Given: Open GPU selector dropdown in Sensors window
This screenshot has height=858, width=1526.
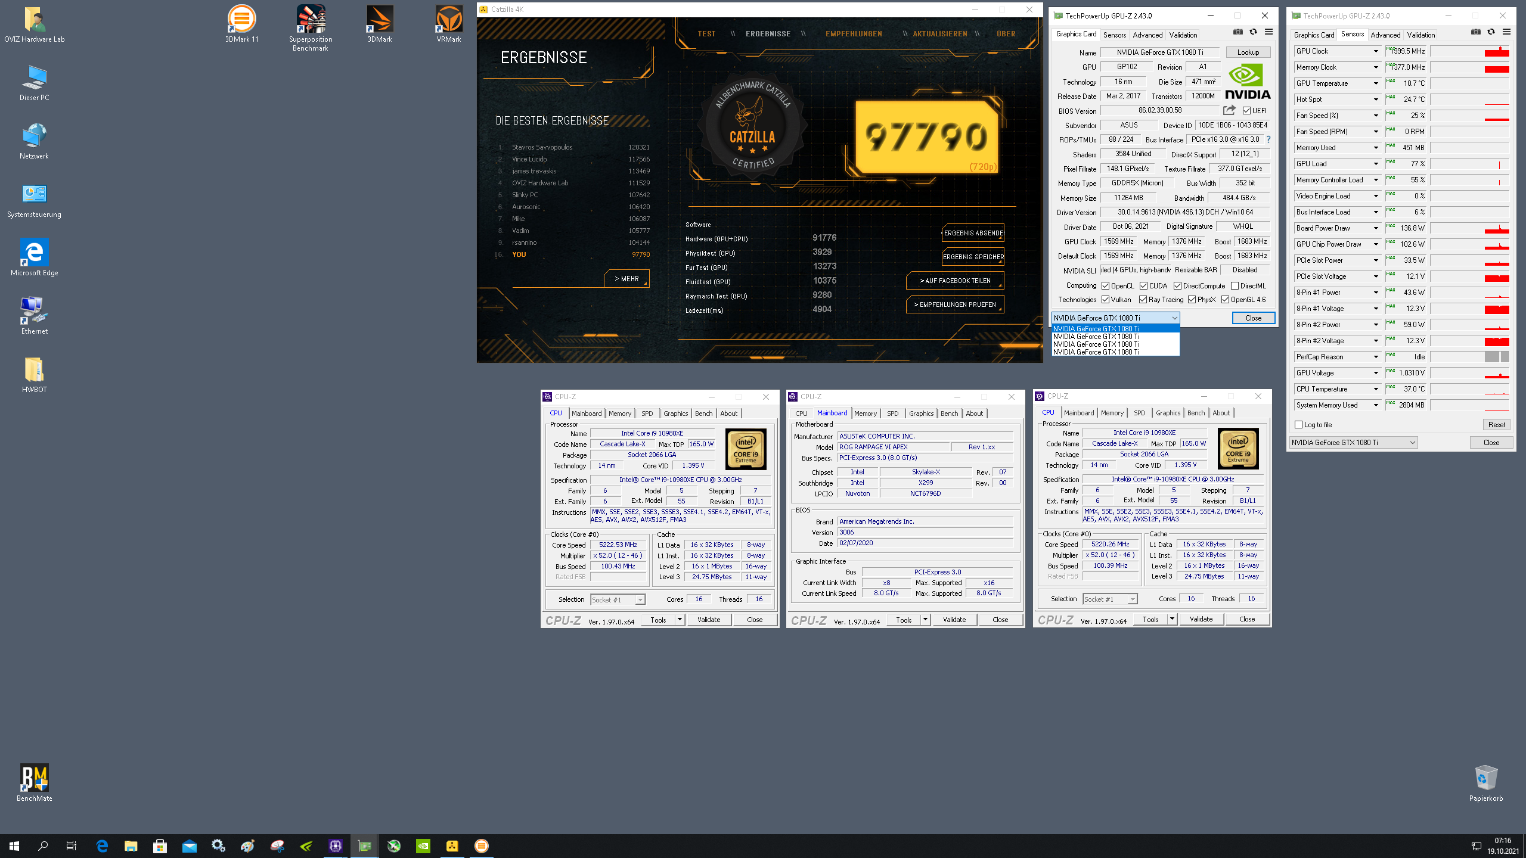Looking at the screenshot, I should click(x=1354, y=443).
